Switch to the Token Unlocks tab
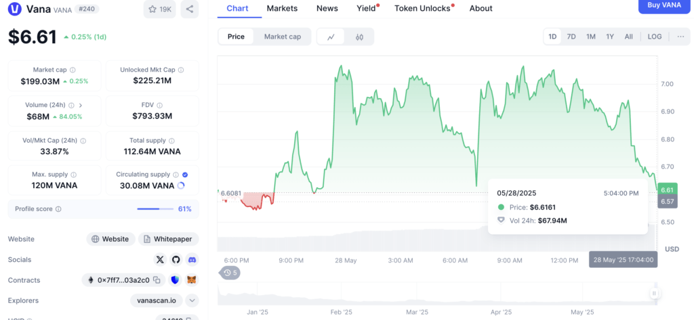Image resolution: width=694 pixels, height=320 pixels. point(423,8)
